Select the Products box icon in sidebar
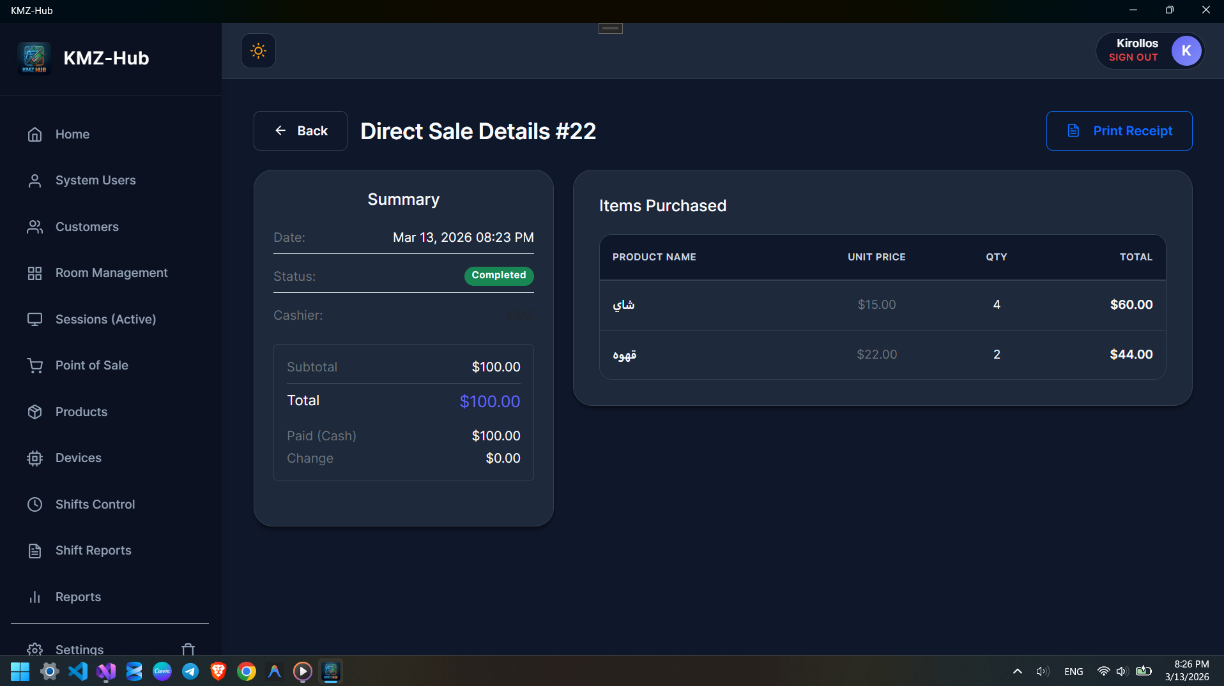The width and height of the screenshot is (1224, 686). pyautogui.click(x=34, y=412)
